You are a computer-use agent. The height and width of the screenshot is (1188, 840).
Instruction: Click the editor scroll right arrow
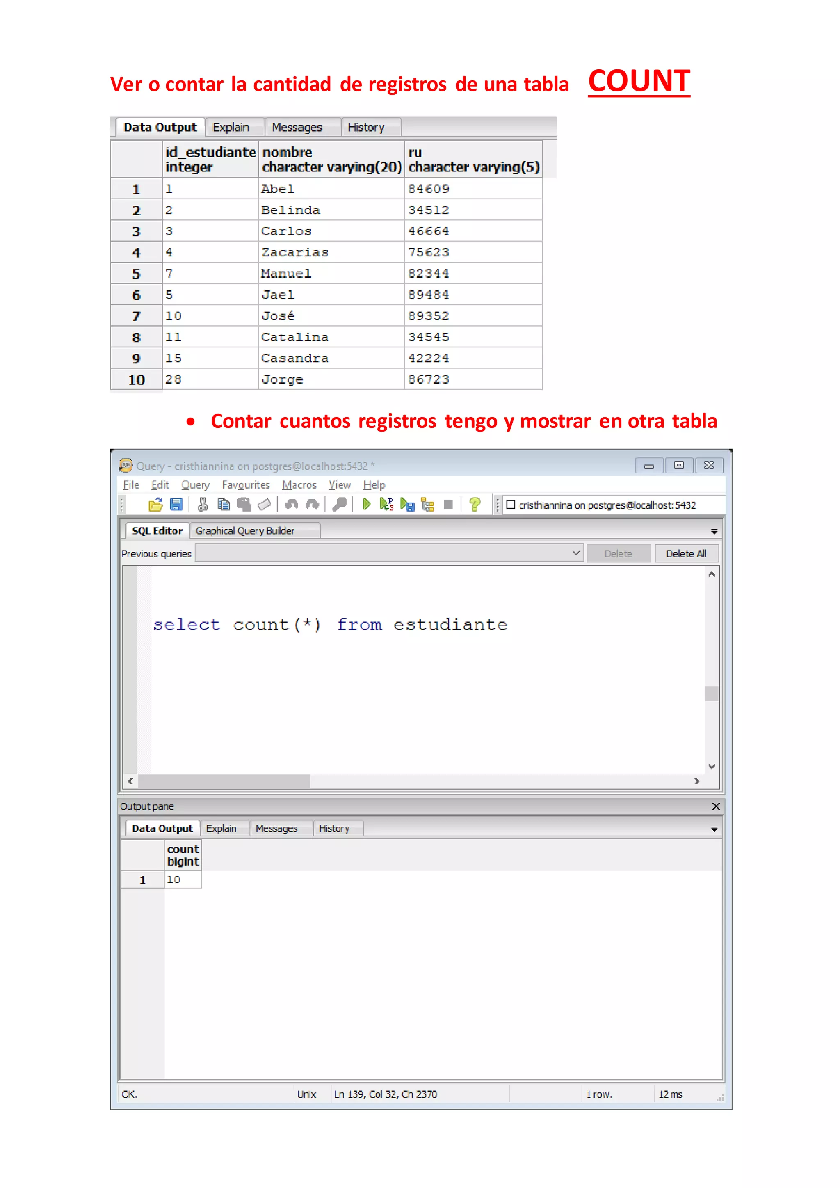(x=697, y=781)
